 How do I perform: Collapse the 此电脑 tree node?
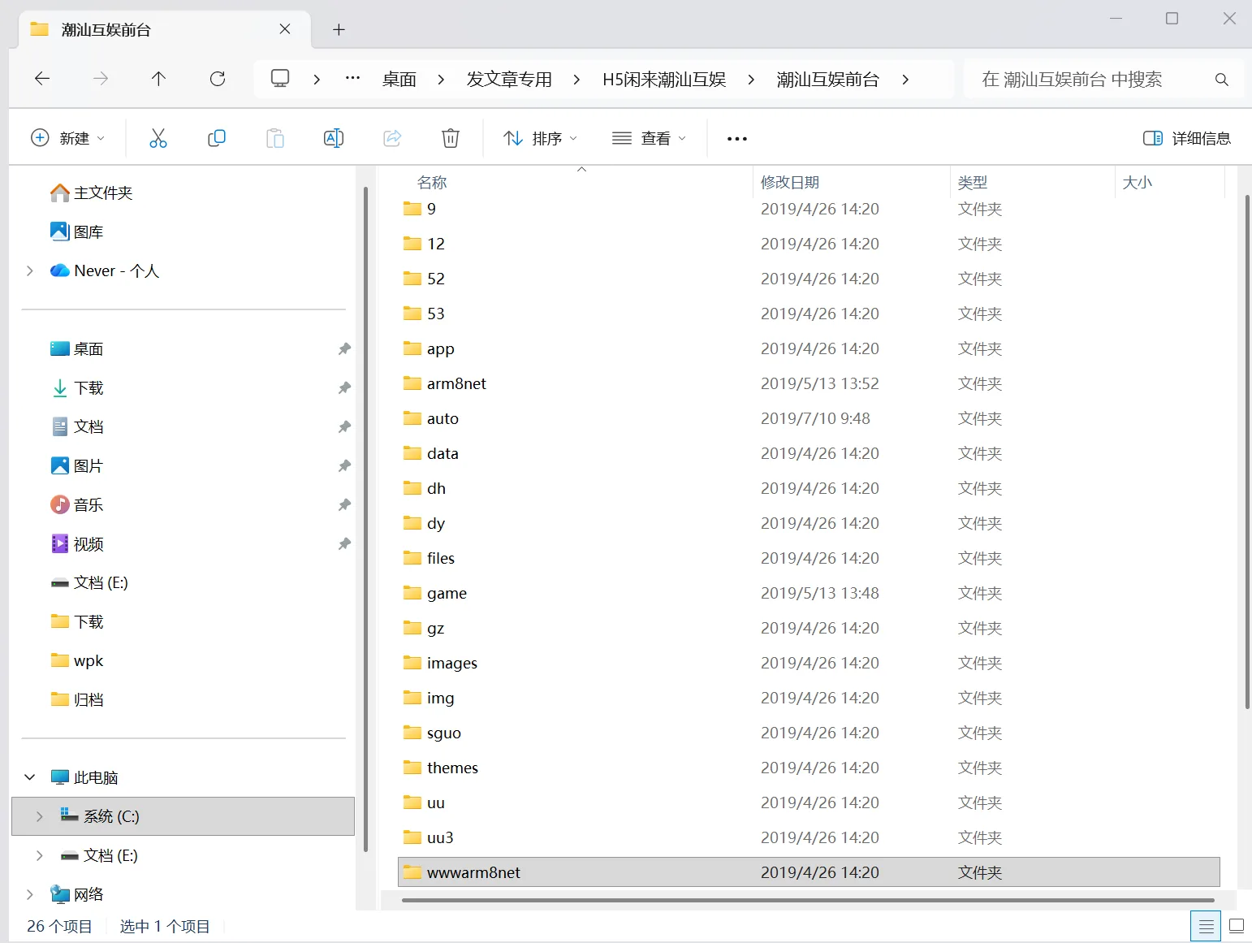(x=30, y=777)
